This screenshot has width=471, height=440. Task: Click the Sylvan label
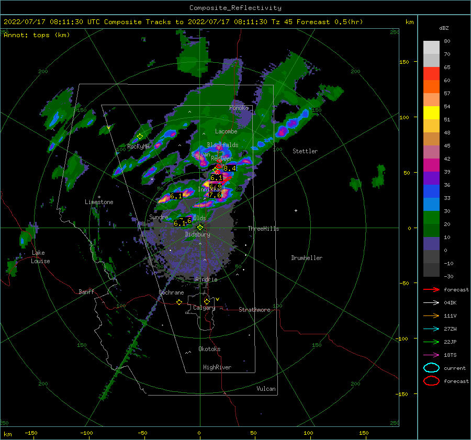pyautogui.click(x=200, y=154)
